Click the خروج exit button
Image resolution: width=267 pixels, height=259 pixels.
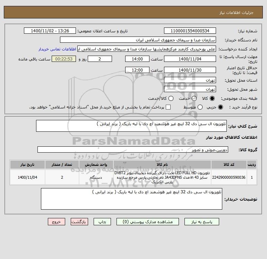[57, 222]
